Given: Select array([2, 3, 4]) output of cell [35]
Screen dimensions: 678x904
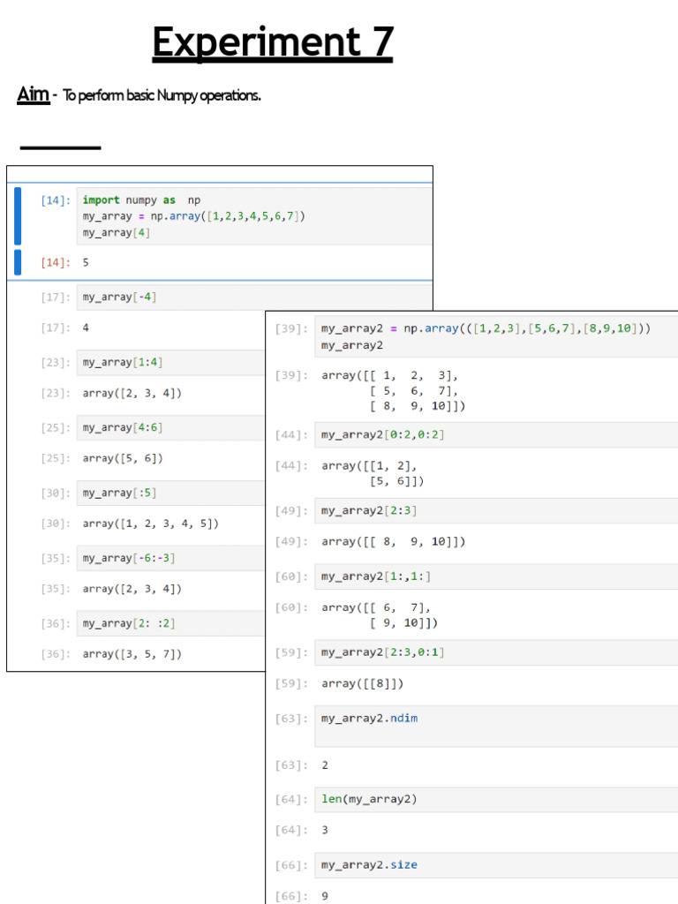Looking at the screenshot, I should click(x=132, y=589).
